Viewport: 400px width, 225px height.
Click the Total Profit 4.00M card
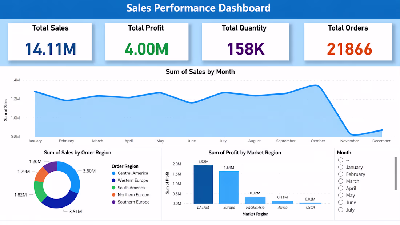coord(147,42)
